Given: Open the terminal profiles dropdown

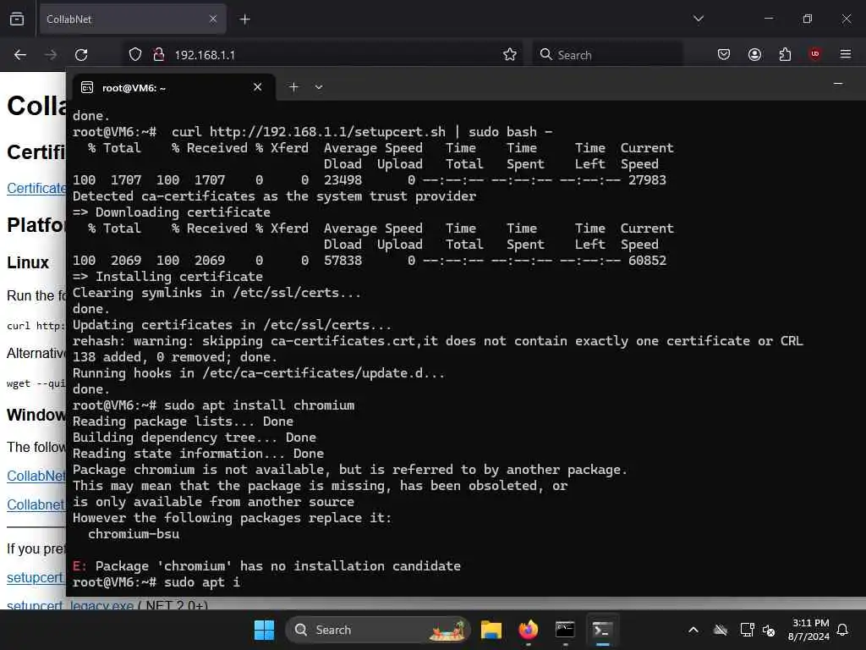Looking at the screenshot, I should tap(319, 87).
